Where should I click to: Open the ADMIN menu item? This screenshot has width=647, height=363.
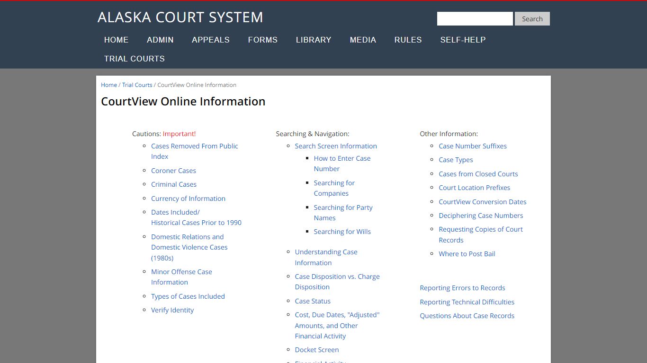coord(160,40)
